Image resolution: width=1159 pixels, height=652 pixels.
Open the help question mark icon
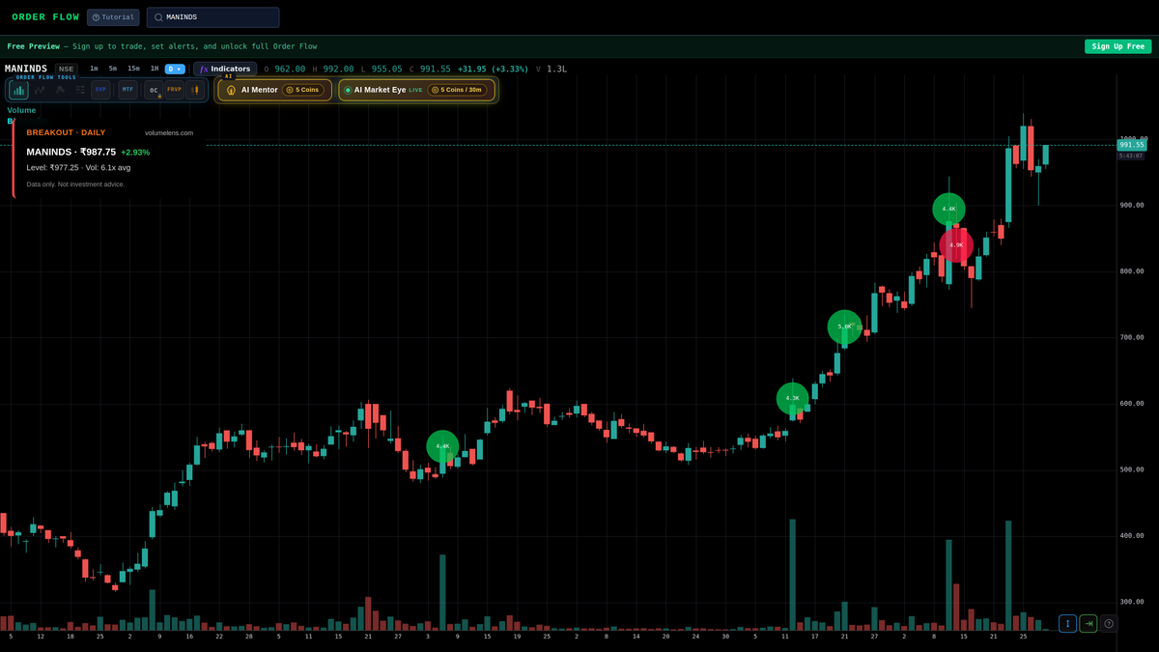pos(1109,624)
